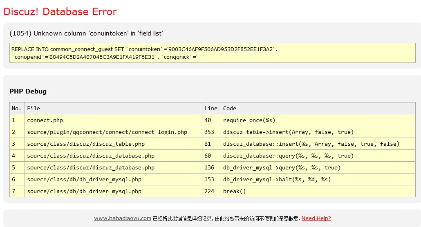Click line number 60 cell
Viewport: 421px width, 227px height.
(211, 156)
